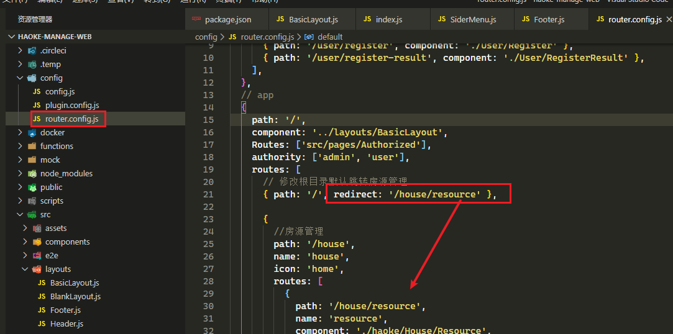Click the config breadcrumb segment
The width and height of the screenshot is (673, 334).
[x=206, y=37]
